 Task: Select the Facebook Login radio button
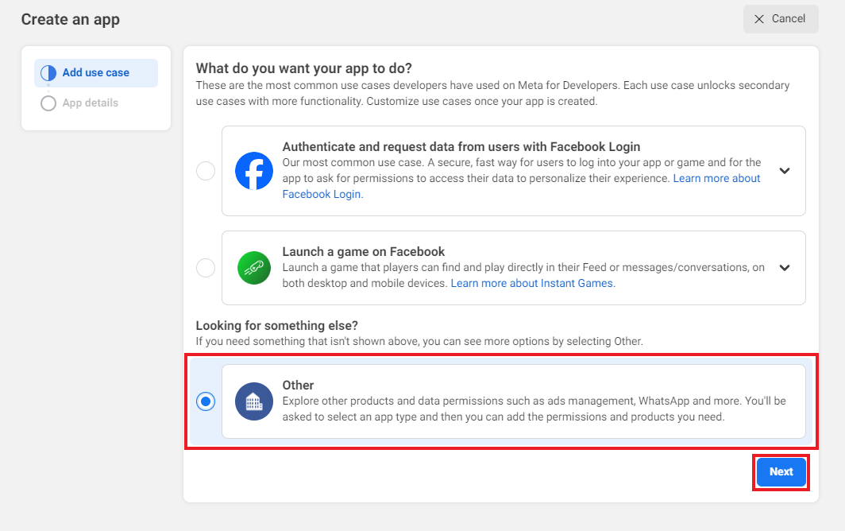(206, 171)
